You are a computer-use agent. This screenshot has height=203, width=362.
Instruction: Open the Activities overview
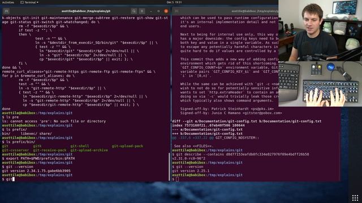pos(8,2)
